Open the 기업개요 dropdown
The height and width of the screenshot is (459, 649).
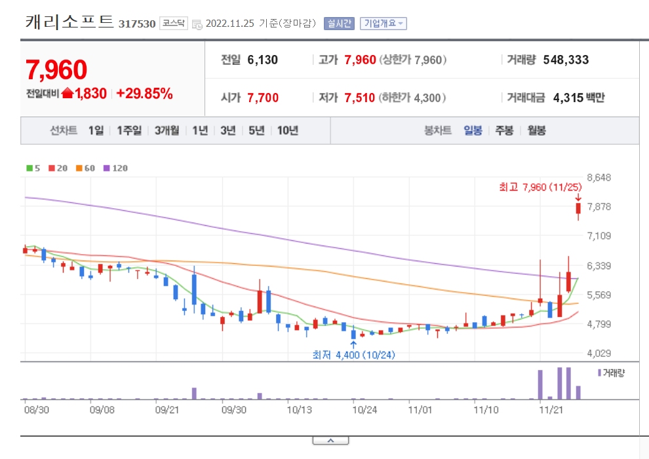coord(383,24)
